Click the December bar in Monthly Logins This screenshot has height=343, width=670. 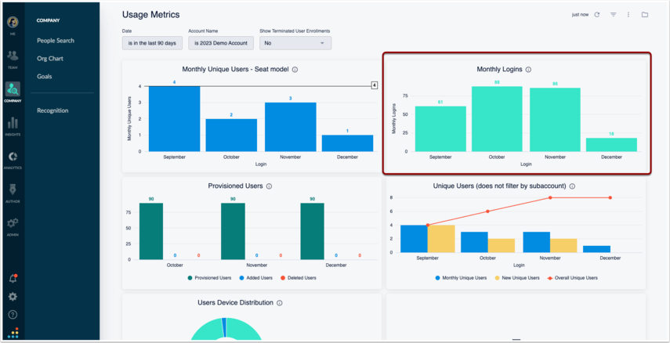click(611, 144)
